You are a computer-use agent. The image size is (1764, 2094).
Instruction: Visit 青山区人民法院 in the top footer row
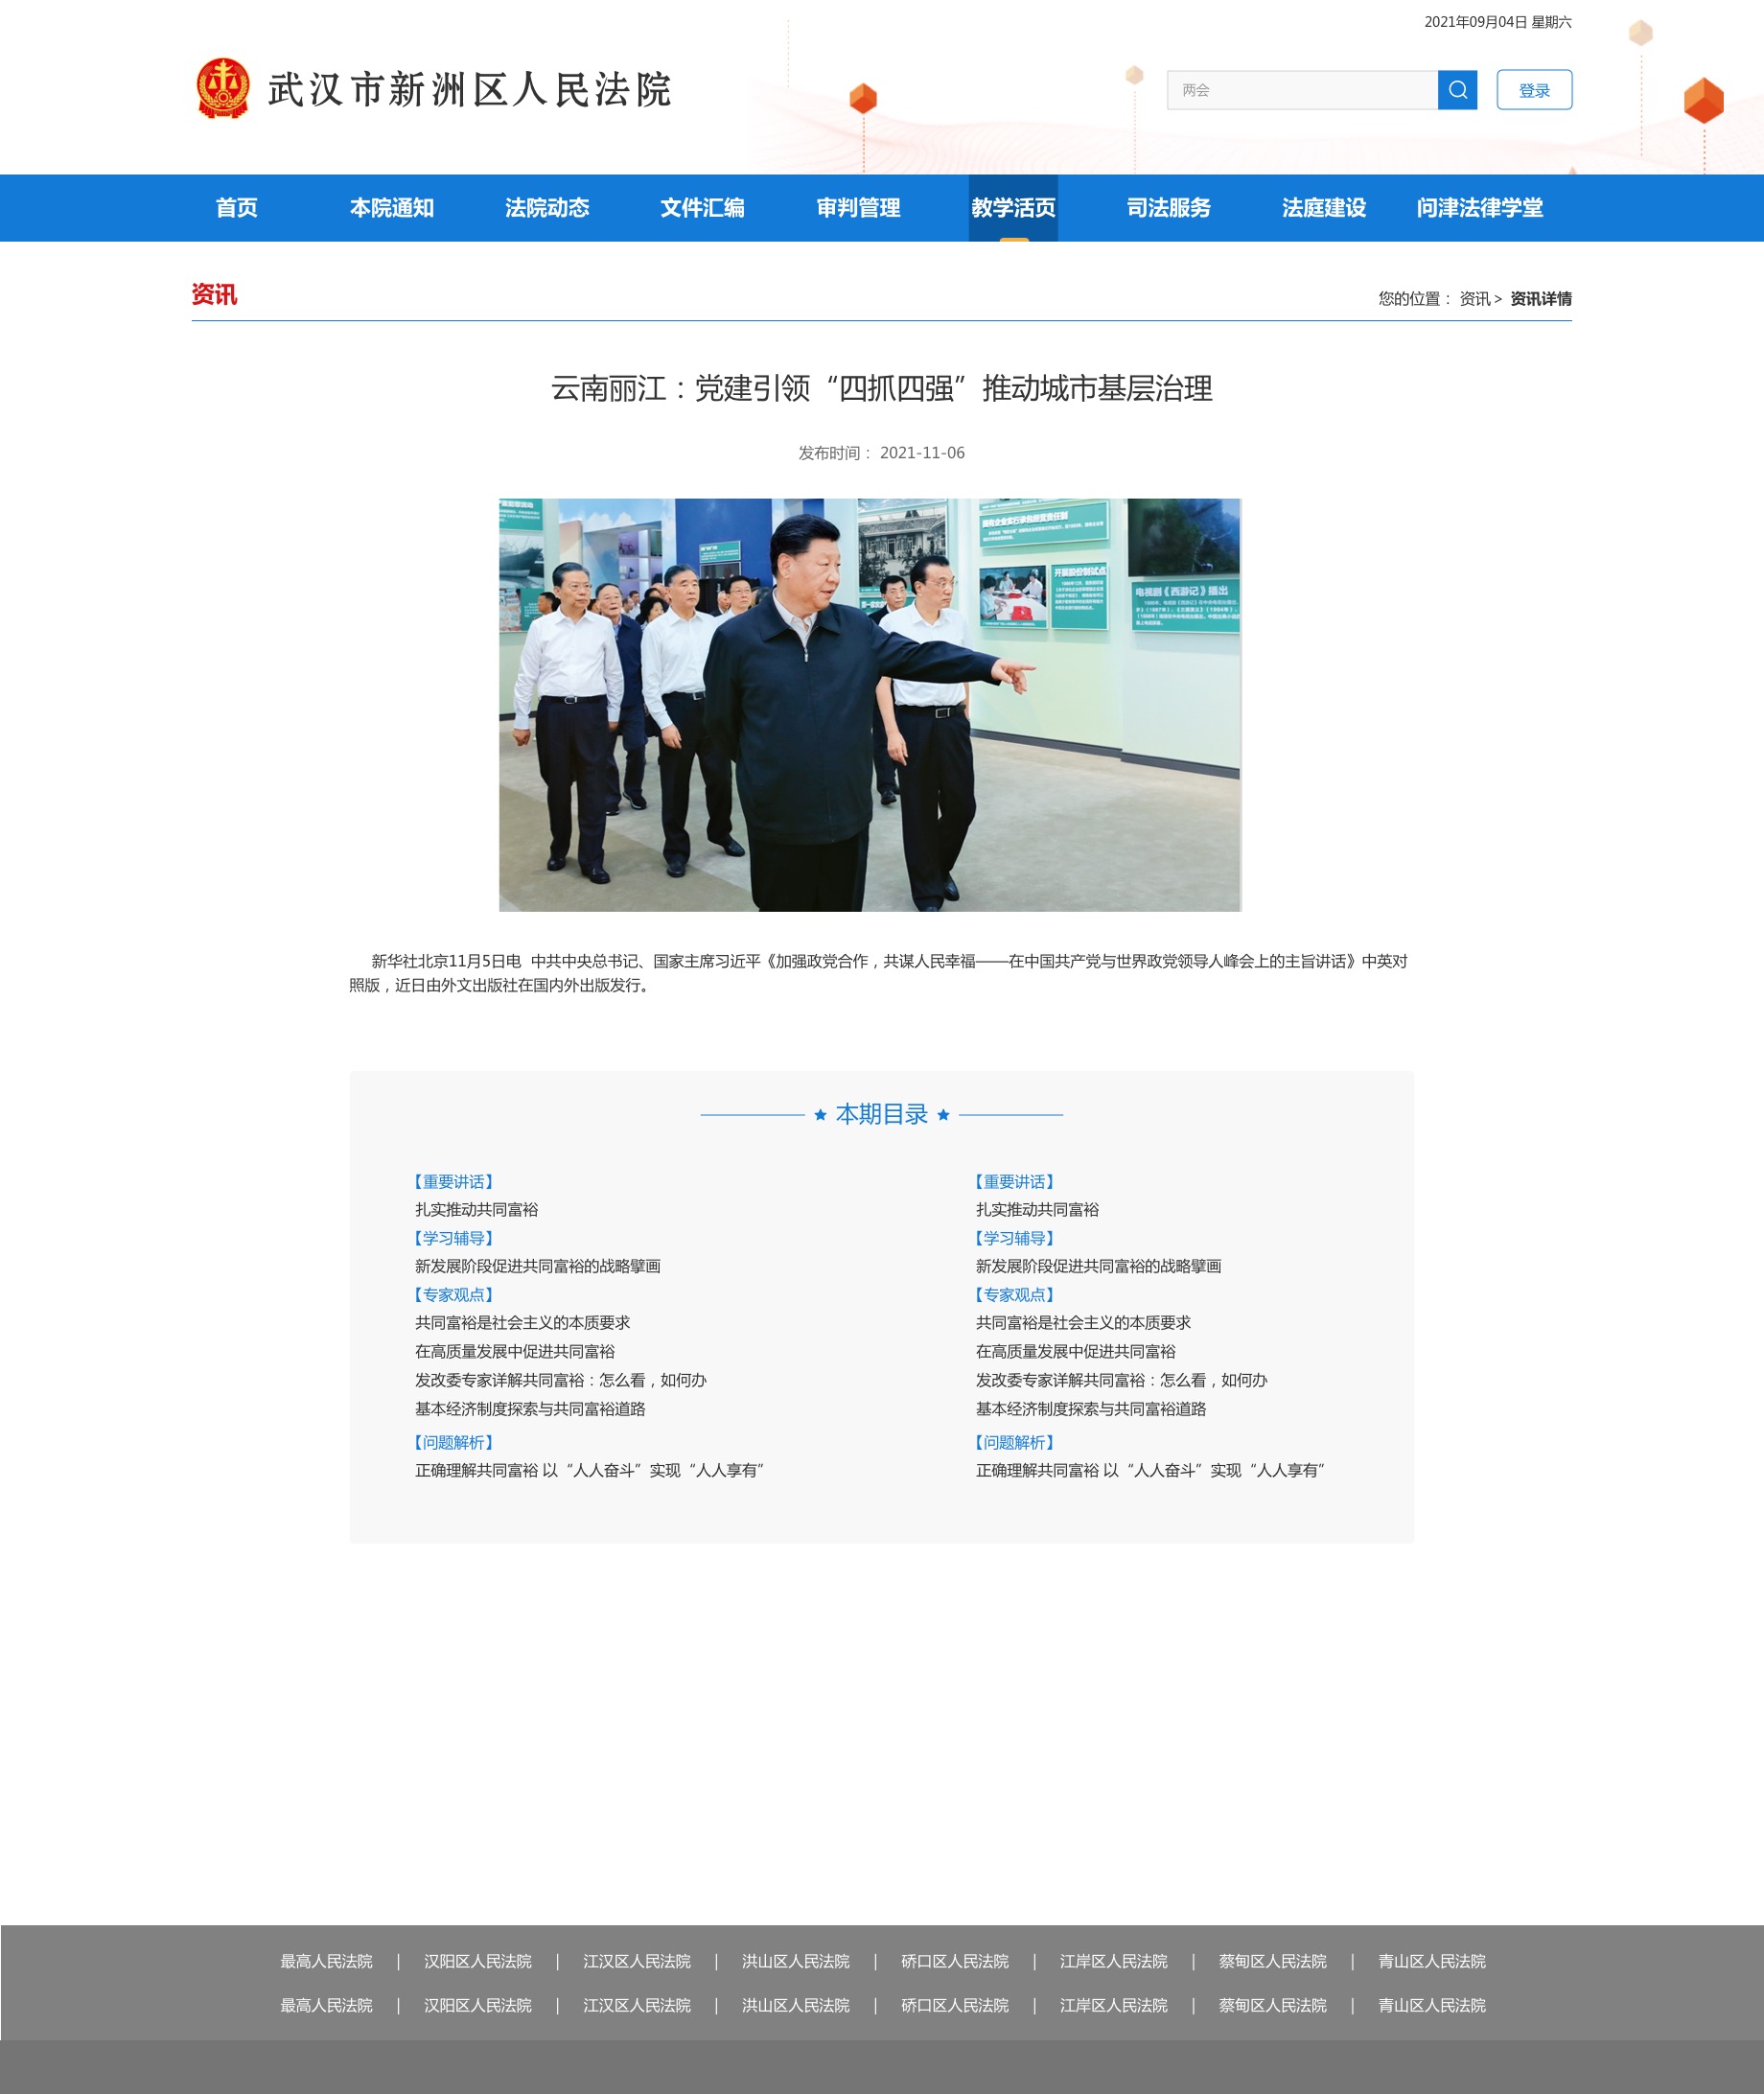coord(1432,1962)
